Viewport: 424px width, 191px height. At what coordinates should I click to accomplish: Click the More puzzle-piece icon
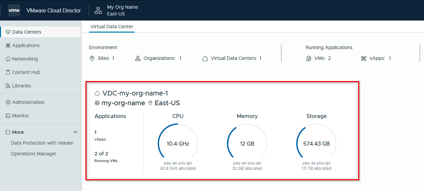[x=8, y=132]
